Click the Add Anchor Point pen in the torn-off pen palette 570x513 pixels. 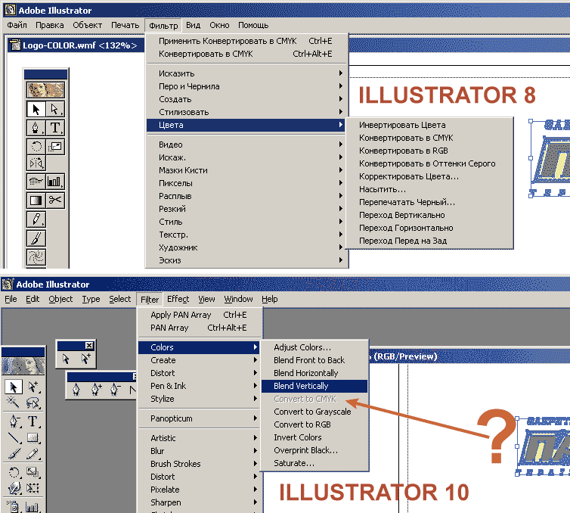(x=96, y=390)
